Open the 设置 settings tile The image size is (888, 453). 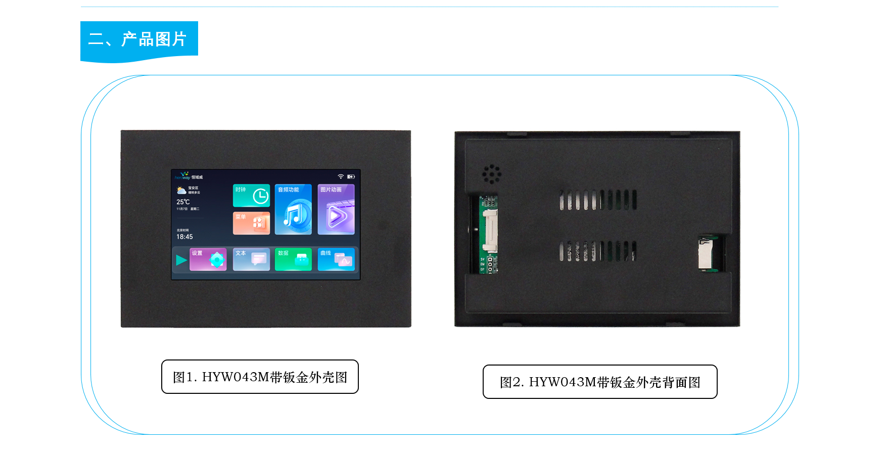tap(208, 259)
